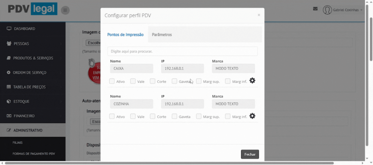Click the printer search input field
Image resolution: width=373 pixels, height=165 pixels.
(x=182, y=51)
